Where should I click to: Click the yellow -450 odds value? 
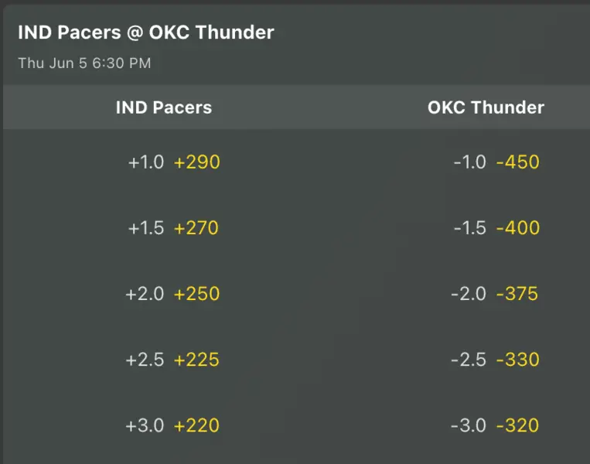coord(518,162)
